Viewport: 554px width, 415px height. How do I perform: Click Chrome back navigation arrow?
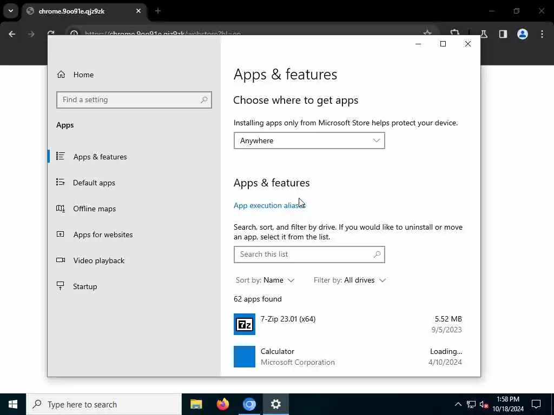click(x=12, y=34)
